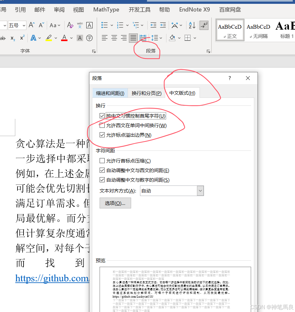This screenshot has height=312, width=295.
Task: Open Paragraph dialog launcher
Action: (208, 51)
